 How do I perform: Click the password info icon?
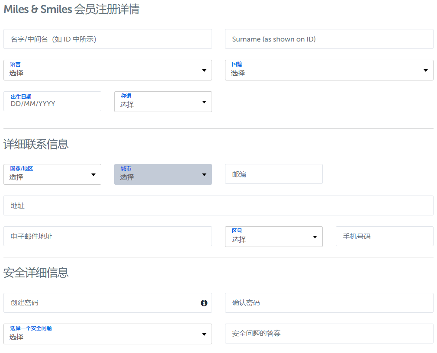tap(204, 303)
